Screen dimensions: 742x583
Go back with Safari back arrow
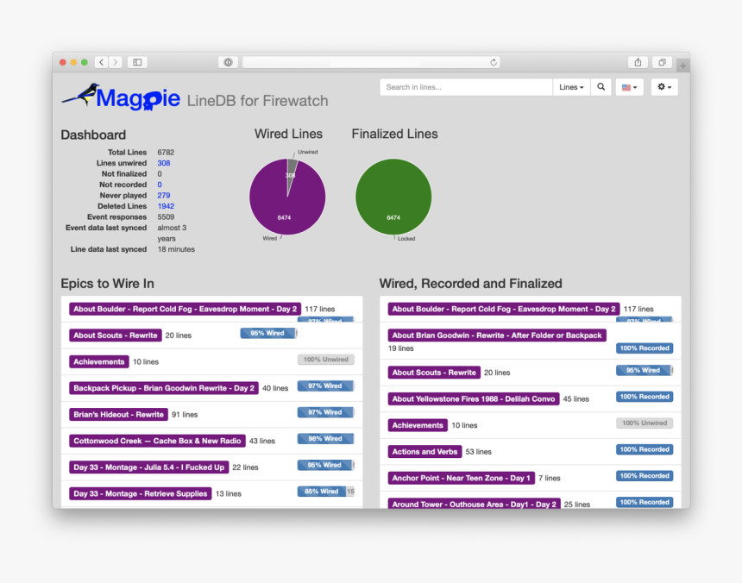[x=101, y=62]
